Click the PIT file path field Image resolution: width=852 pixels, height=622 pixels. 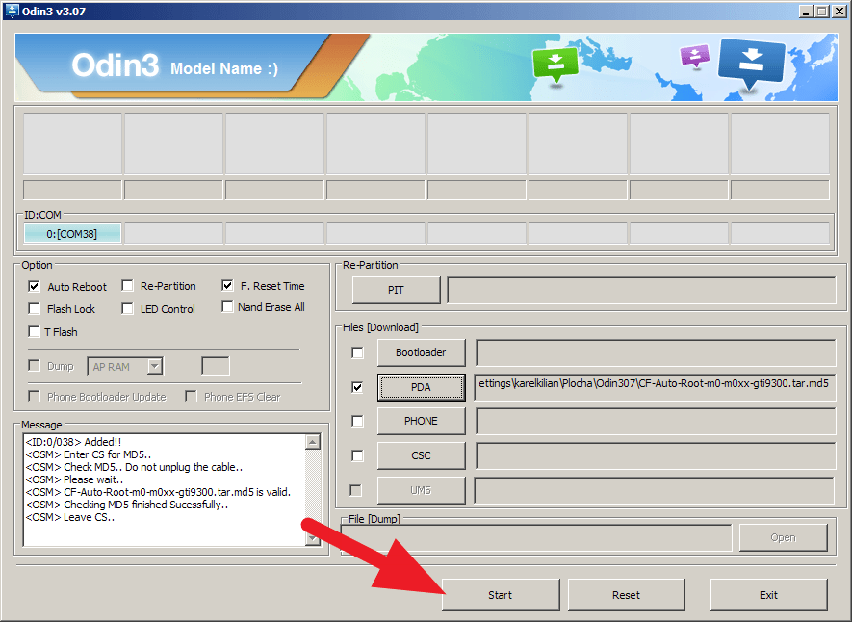coord(641,290)
